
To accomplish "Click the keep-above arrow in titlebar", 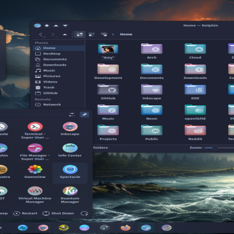I will pos(56,26).
